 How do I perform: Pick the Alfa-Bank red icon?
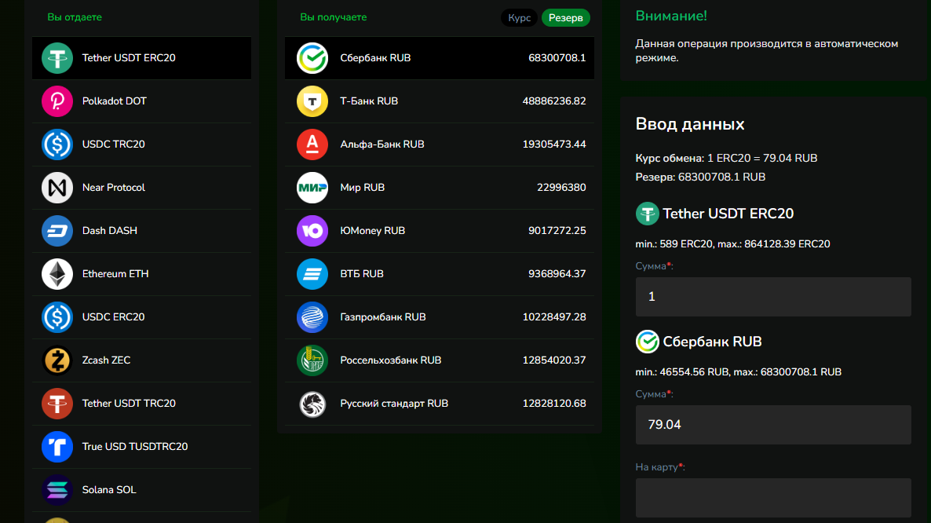pos(312,144)
